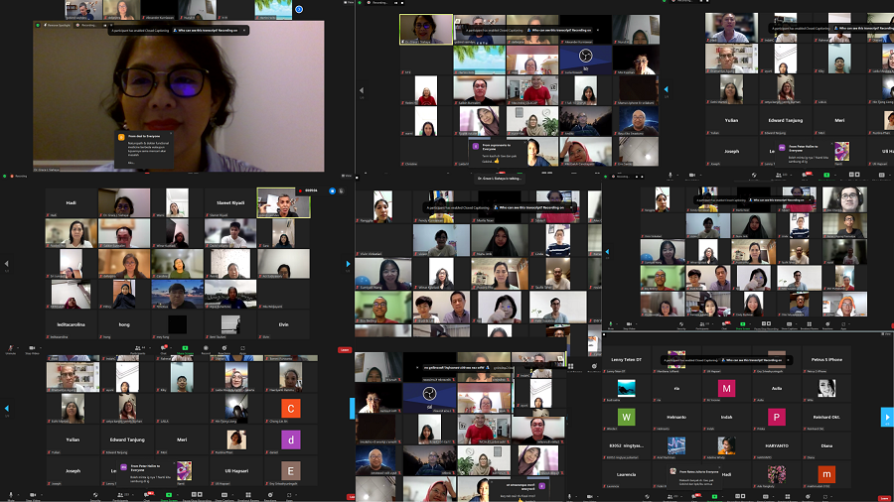Image resolution: width=894 pixels, height=502 pixels.
Task: Click Record icon in Slamet Riyadi window
Action: click(x=206, y=348)
